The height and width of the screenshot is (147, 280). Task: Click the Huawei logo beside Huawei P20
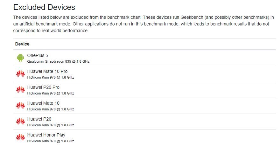tap(20, 121)
